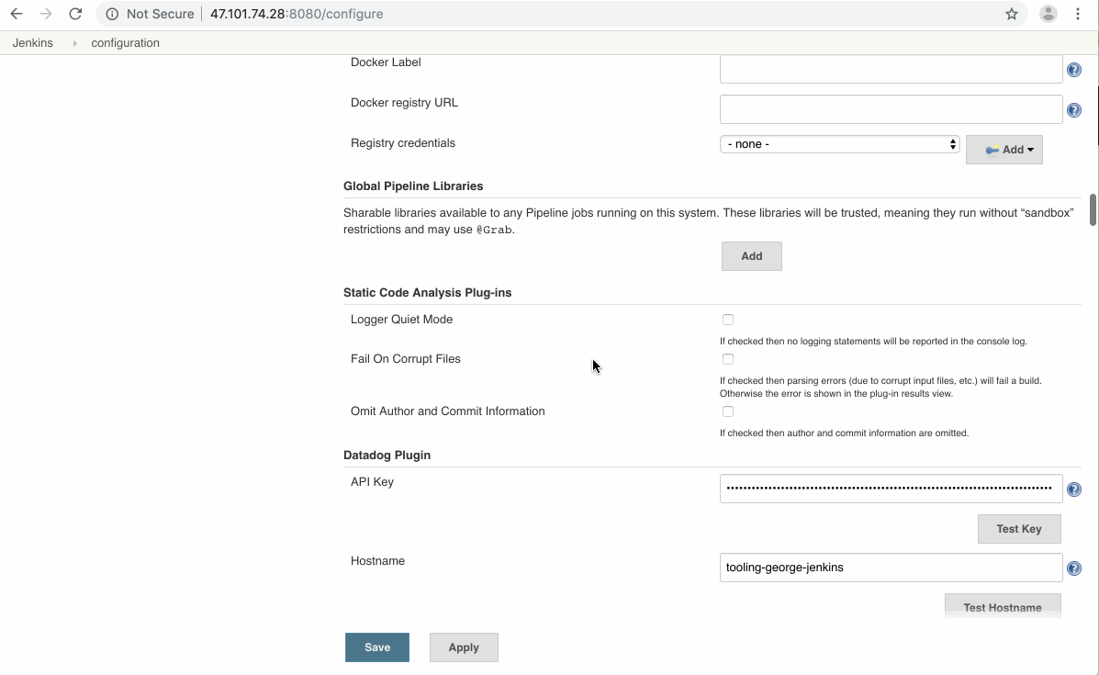Viewport: 1099px width, 675px height.
Task: Open Registry credentials dropdown
Action: click(x=839, y=144)
